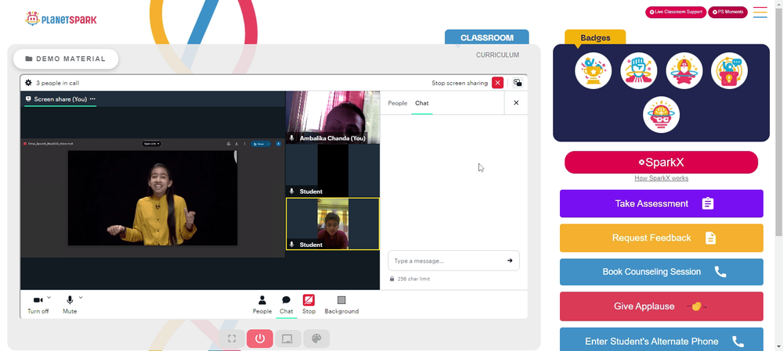This screenshot has width=783, height=351.
Task: Open PS Moments
Action: (727, 12)
